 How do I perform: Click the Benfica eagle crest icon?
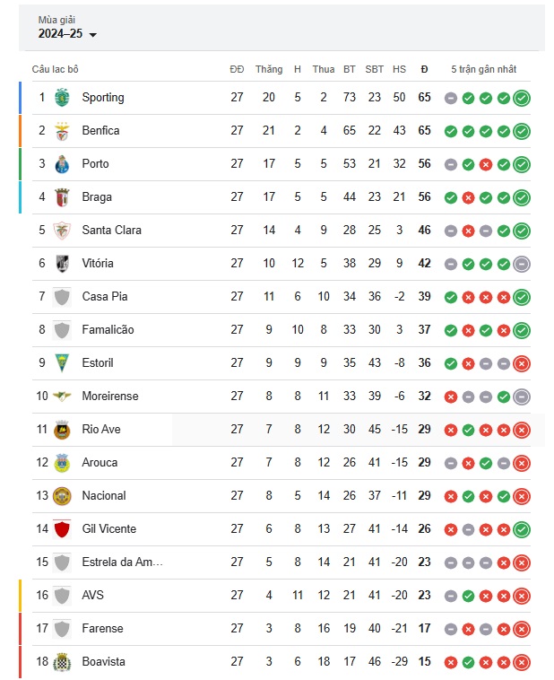(62, 131)
